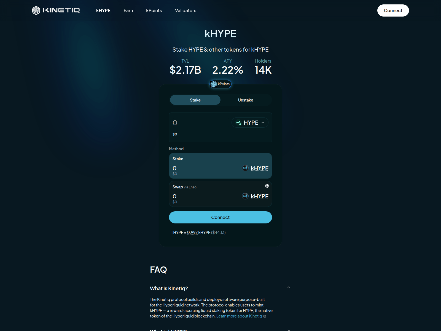Select the Stake tab

(195, 100)
